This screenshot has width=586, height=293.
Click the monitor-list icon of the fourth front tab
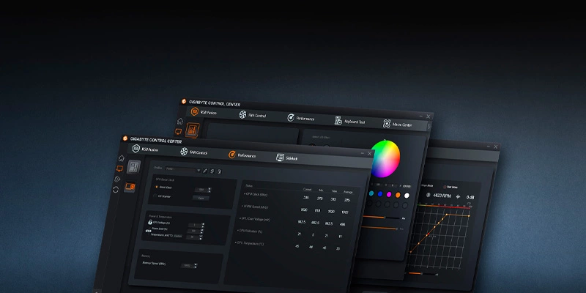click(x=281, y=157)
